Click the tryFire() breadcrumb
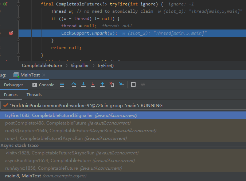Image resolution: width=246 pixels, height=181 pixels. click(x=106, y=66)
